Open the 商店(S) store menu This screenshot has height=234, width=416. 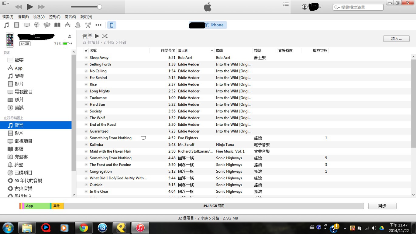click(70, 17)
